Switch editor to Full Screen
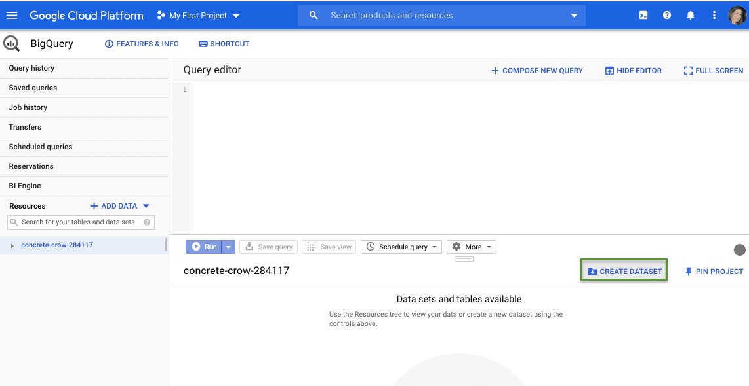Viewport: 749px width, 386px height. (714, 71)
